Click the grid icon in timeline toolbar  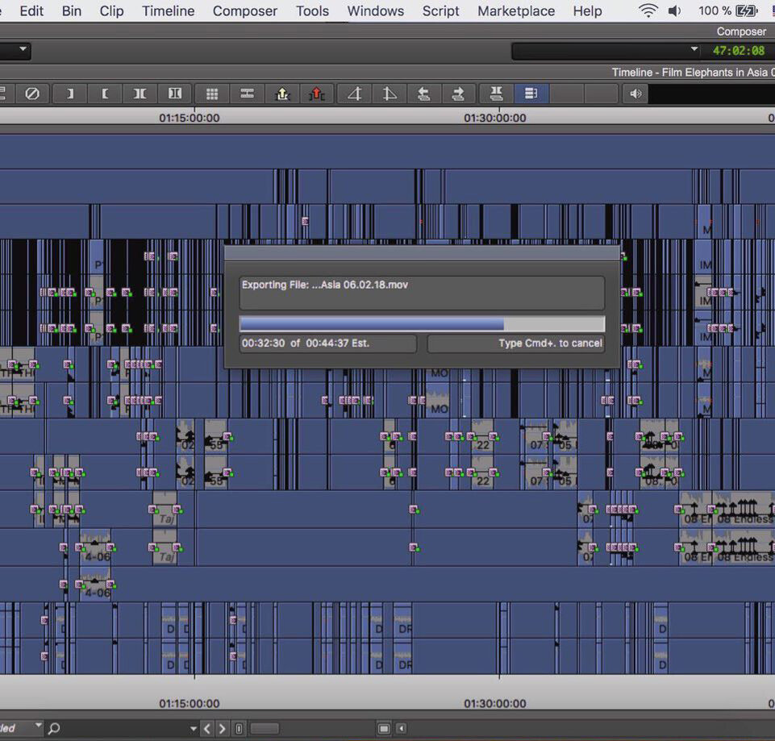coord(212,94)
